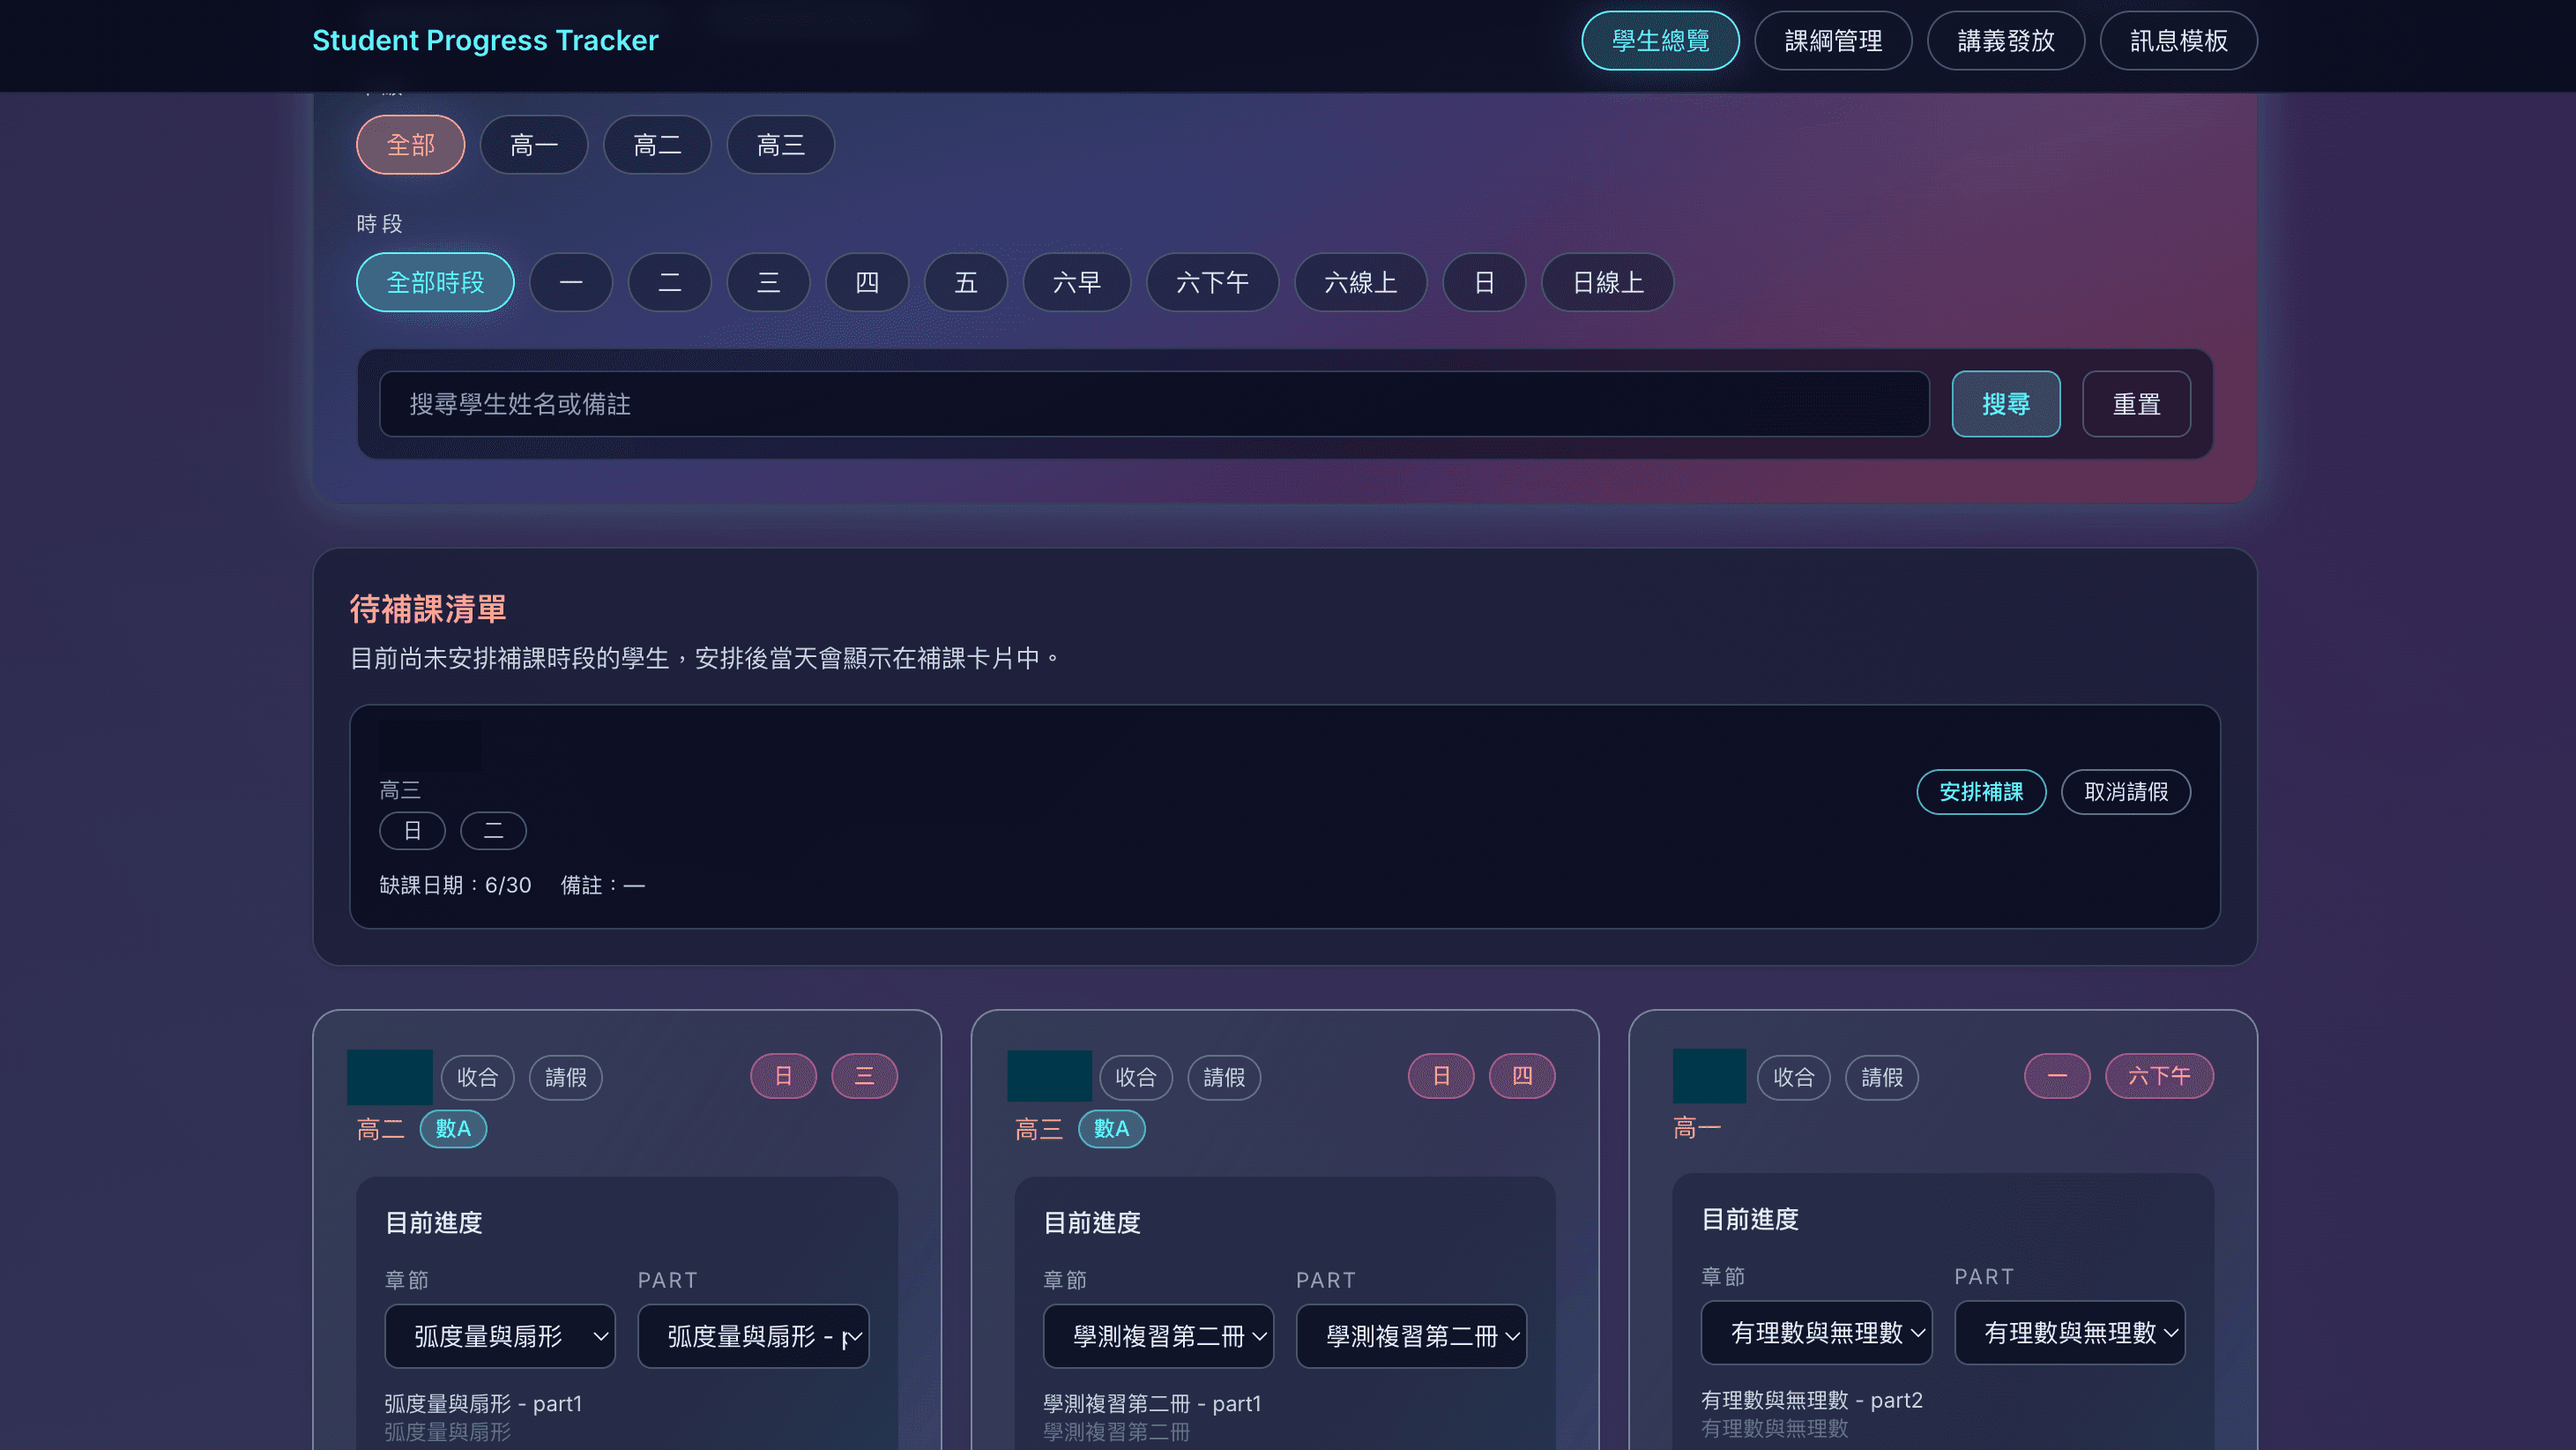Open 章節 dropdown 學測複習第二冊
Viewport: 2576px width, 1450px height.
click(x=1158, y=1336)
